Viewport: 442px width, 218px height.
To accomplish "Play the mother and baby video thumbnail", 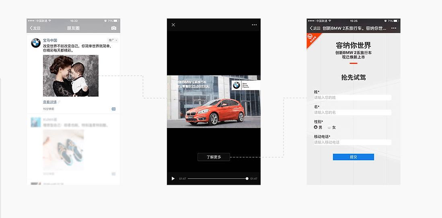I will pyautogui.click(x=71, y=75).
